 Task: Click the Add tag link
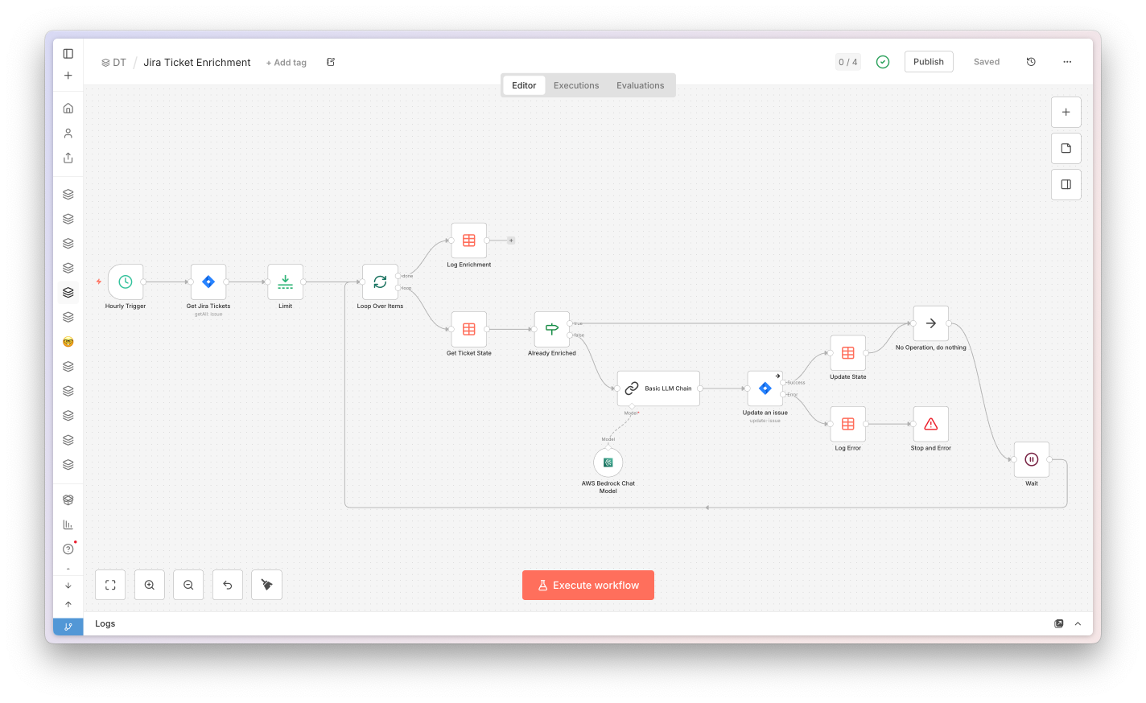[286, 63]
